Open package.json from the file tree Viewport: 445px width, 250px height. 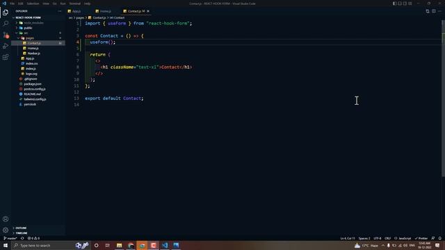pos(33,84)
